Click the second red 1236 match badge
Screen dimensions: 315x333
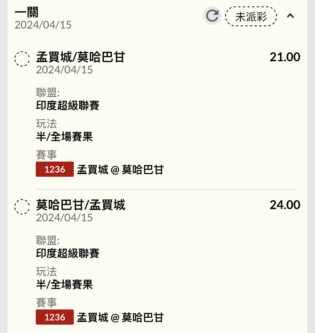(x=55, y=317)
